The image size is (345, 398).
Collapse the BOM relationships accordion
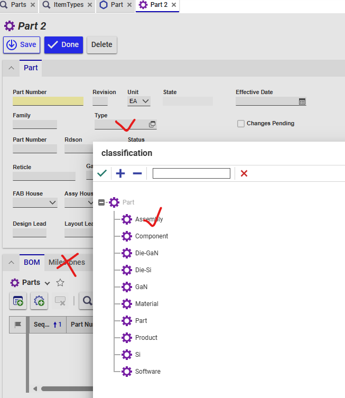11,262
